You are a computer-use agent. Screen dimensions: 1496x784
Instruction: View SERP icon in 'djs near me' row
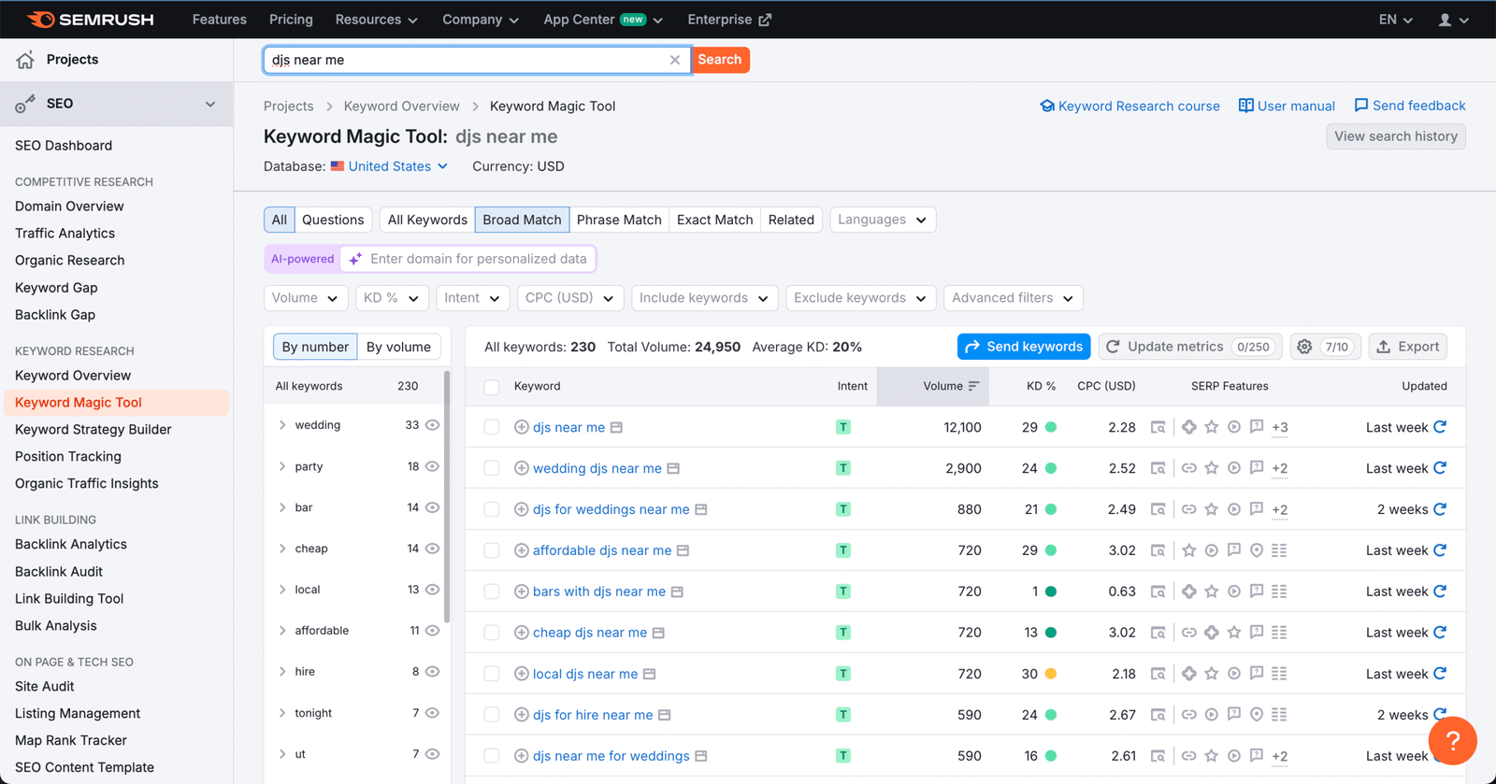1158,427
